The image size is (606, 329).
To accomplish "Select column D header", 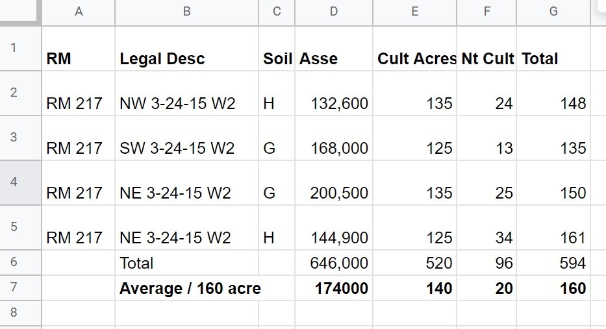I will pos(334,12).
